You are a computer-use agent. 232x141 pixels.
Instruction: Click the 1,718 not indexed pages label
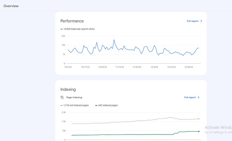[x=76, y=105]
